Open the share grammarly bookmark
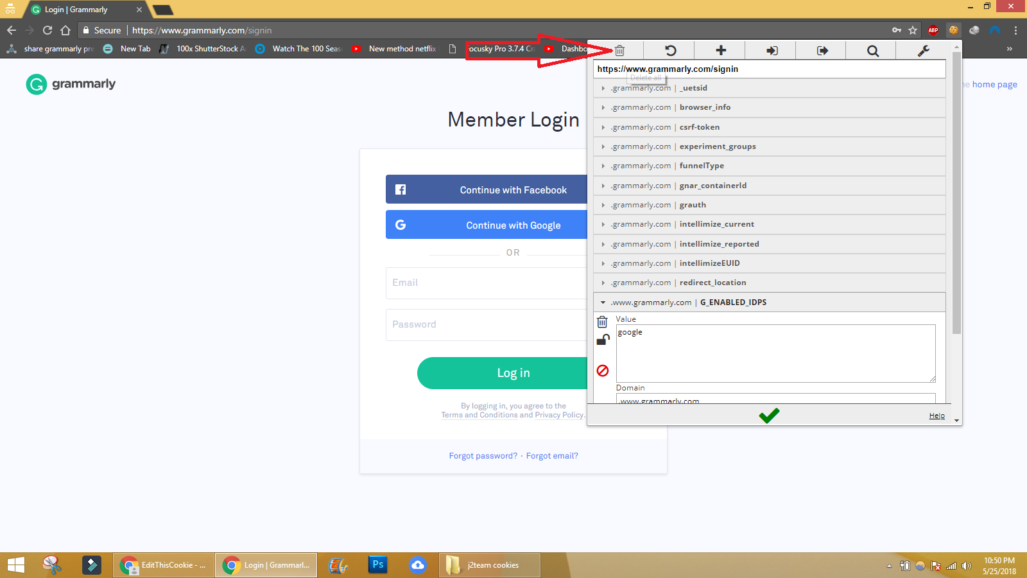This screenshot has height=578, width=1027. click(51, 49)
